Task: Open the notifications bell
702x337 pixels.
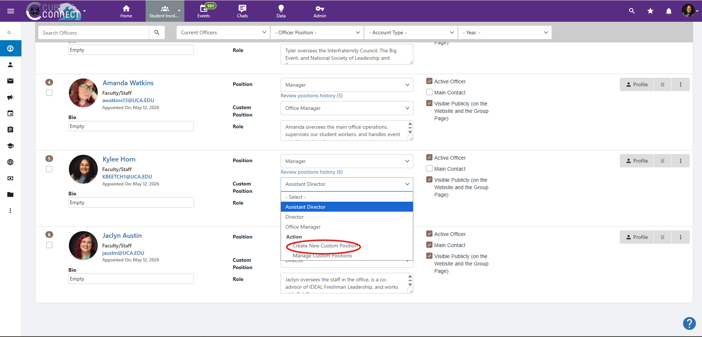Action: (669, 11)
